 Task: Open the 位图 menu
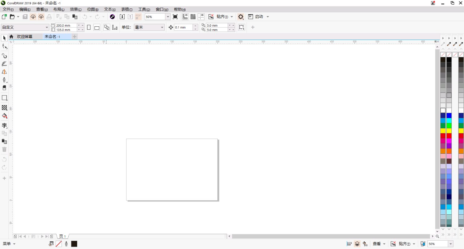pyautogui.click(x=93, y=9)
